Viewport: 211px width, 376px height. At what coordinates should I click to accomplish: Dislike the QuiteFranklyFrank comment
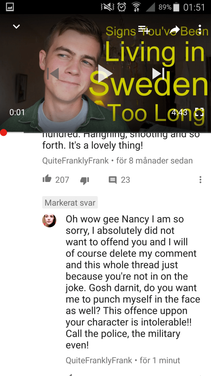click(x=84, y=181)
